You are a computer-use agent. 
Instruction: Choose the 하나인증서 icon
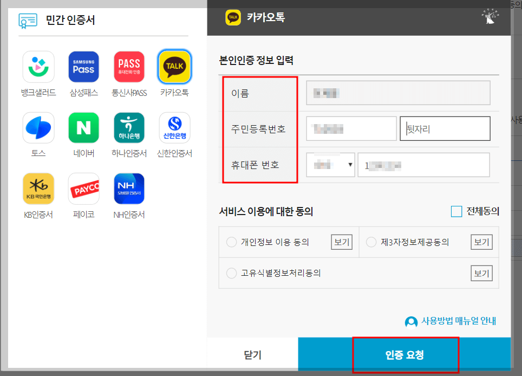128,127
